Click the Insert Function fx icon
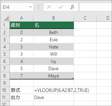 tap(72, 7)
